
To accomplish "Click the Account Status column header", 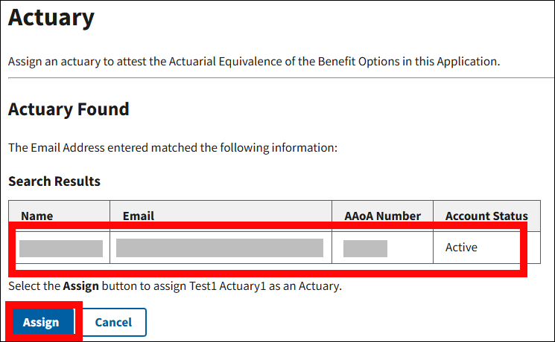I will (486, 216).
